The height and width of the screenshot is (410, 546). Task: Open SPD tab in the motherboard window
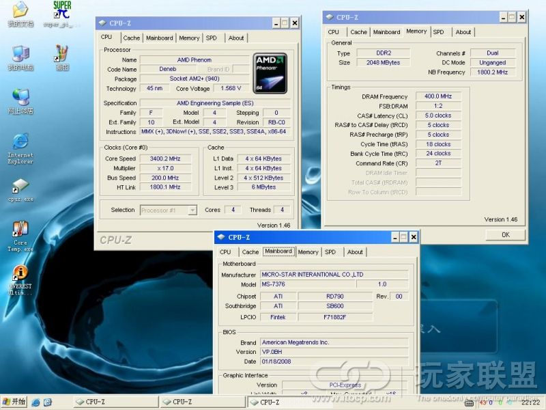click(x=330, y=252)
